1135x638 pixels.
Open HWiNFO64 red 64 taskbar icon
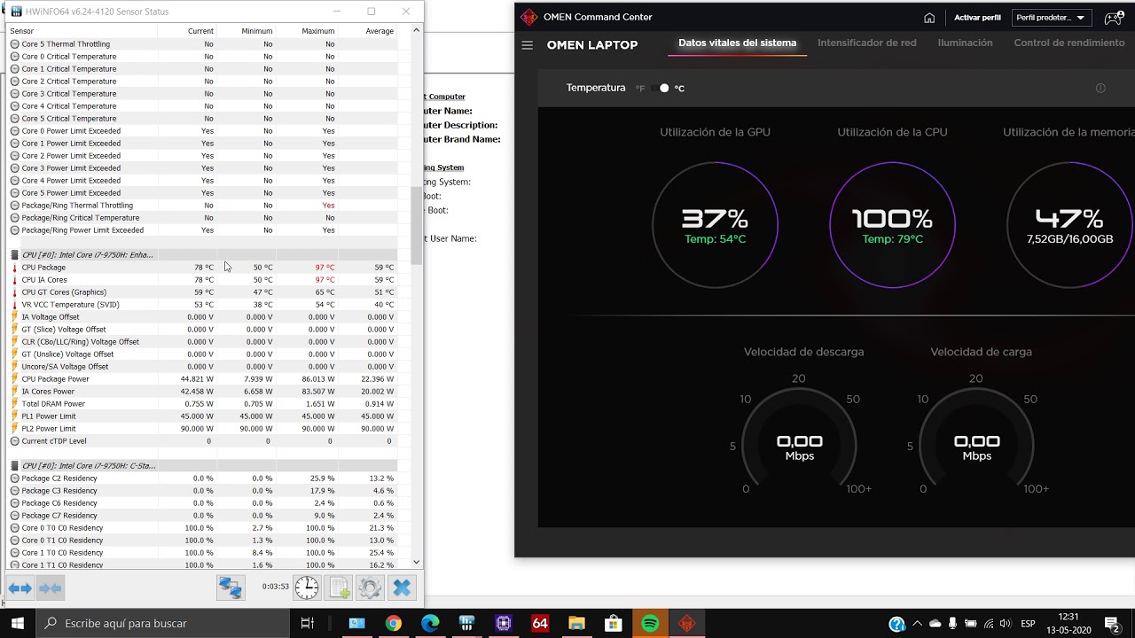540,623
